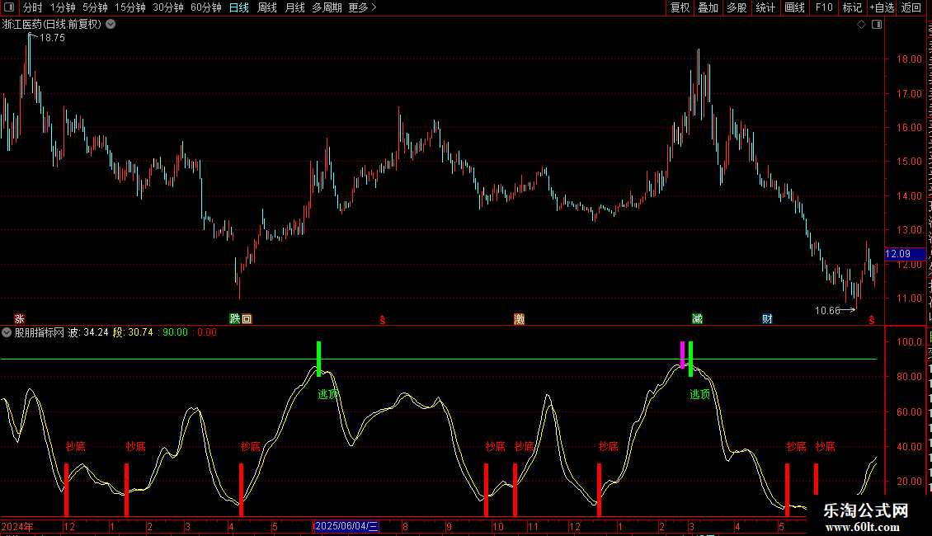932x536 pixels.
Task: Expand the 浙江医药 title dropdown arrow
Action: [111, 25]
